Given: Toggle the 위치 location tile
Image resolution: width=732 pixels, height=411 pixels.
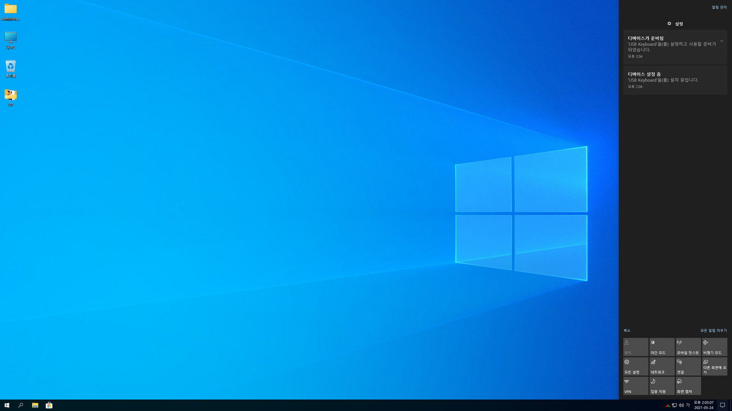Looking at the screenshot, I should (x=636, y=347).
